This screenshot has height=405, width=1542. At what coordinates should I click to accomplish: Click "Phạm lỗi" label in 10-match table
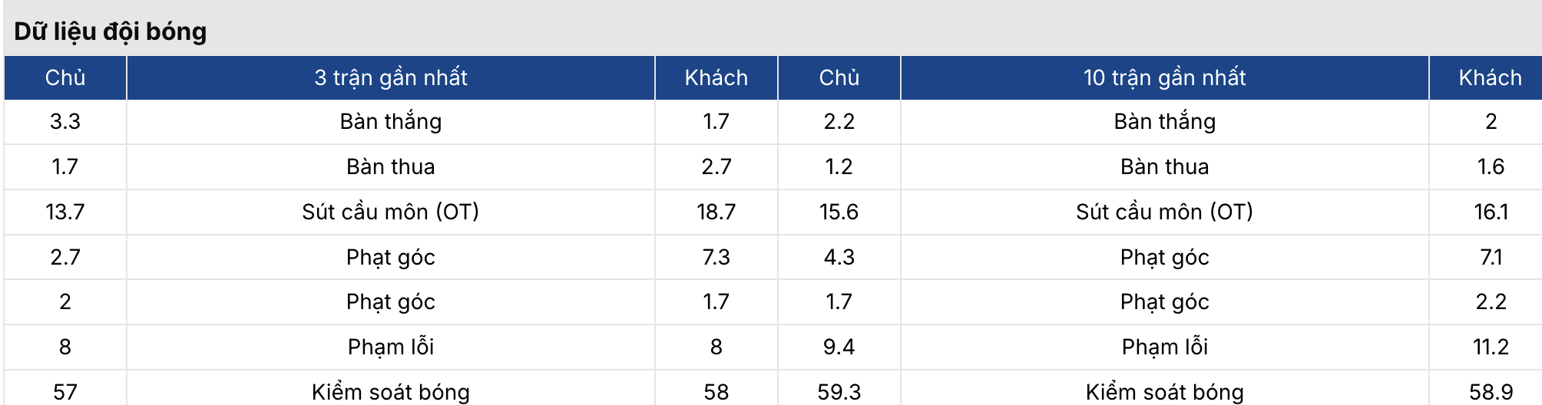point(1164,347)
